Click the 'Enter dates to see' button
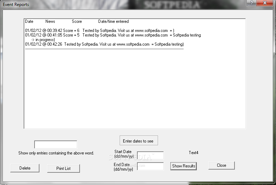Image resolution: width=276 pixels, height=185 pixels. pyautogui.click(x=139, y=140)
